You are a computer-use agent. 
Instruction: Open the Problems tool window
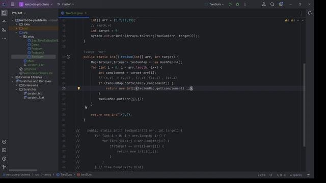tap(4, 159)
